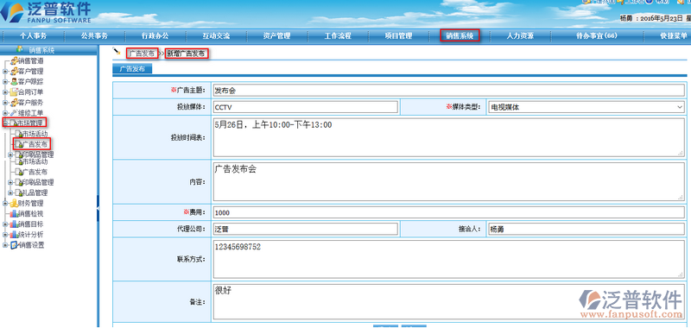The image size is (691, 328).
Task: Click the 礼品管理 file icon in the tree
Action: pyautogui.click(x=18, y=192)
